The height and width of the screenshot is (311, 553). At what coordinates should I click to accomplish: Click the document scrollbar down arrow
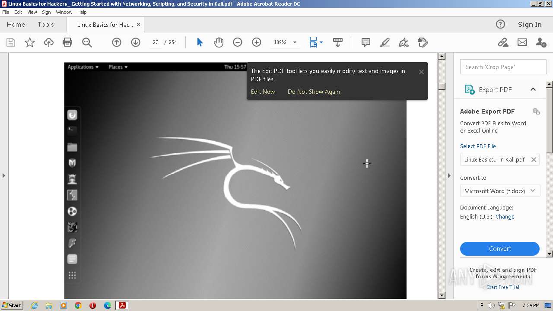coord(442,295)
